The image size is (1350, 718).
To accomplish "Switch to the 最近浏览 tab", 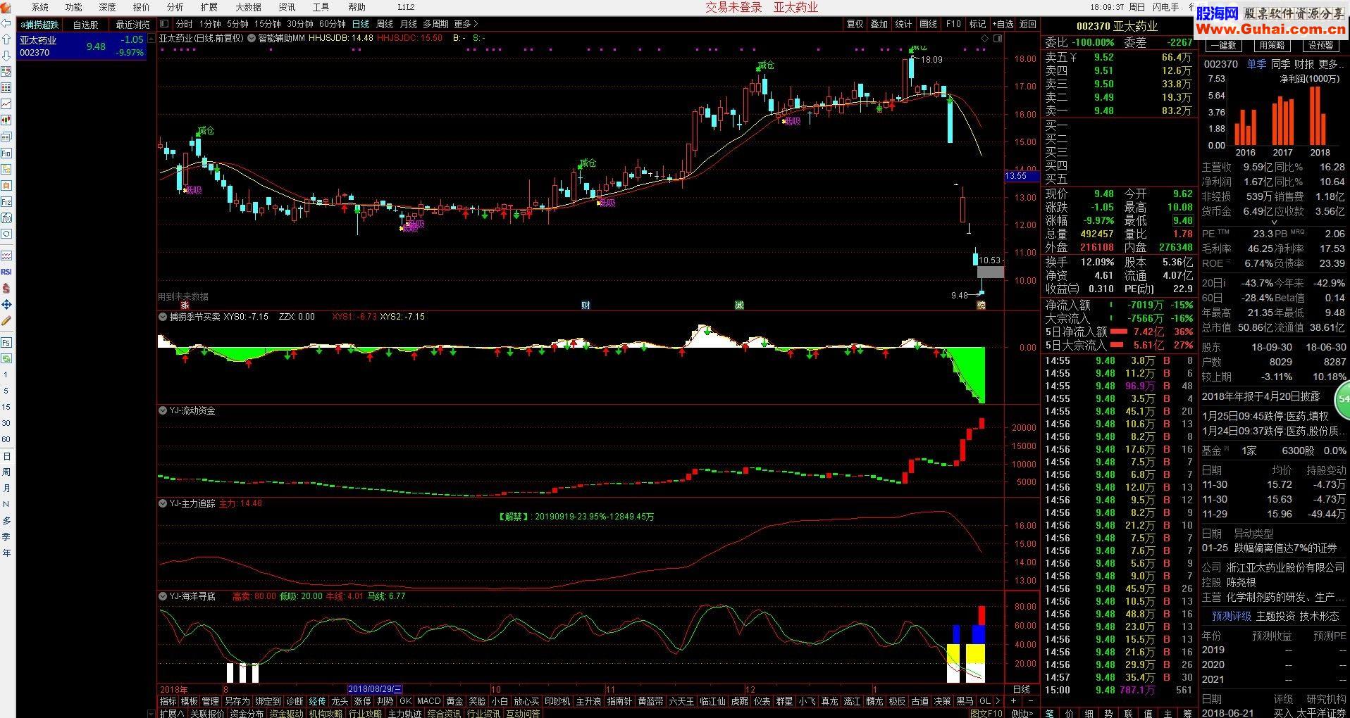I will point(132,25).
